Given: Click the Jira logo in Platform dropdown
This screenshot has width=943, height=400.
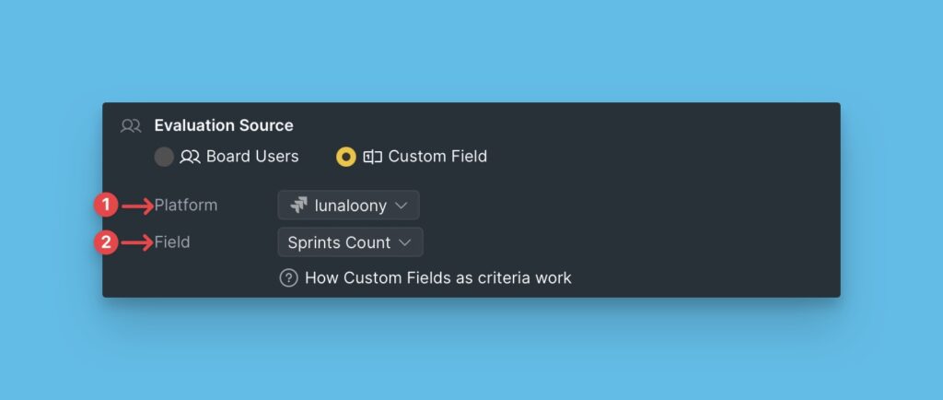Looking at the screenshot, I should tap(297, 206).
